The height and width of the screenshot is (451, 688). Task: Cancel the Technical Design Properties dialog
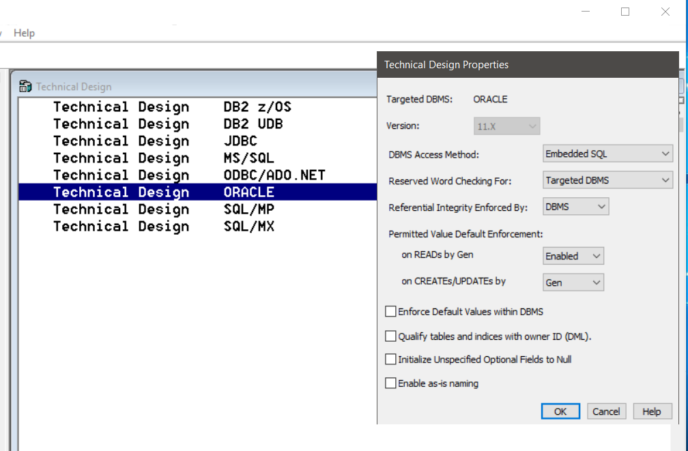point(605,411)
